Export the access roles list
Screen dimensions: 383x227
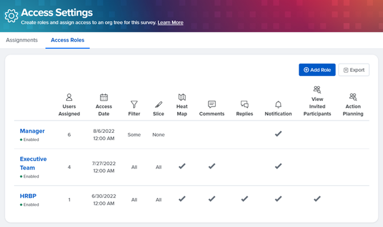coord(354,70)
